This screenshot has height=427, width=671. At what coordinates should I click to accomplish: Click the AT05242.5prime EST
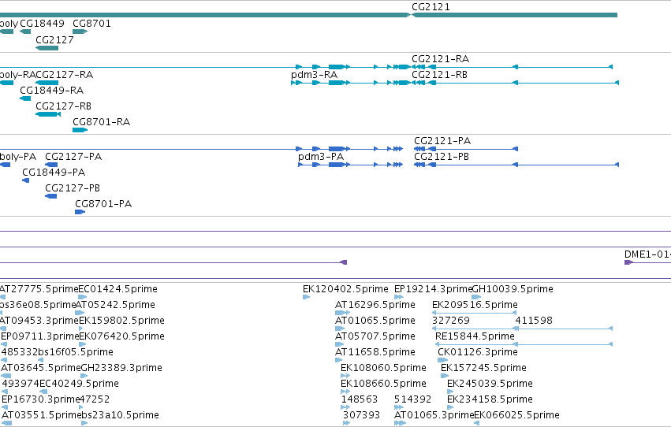80,313
